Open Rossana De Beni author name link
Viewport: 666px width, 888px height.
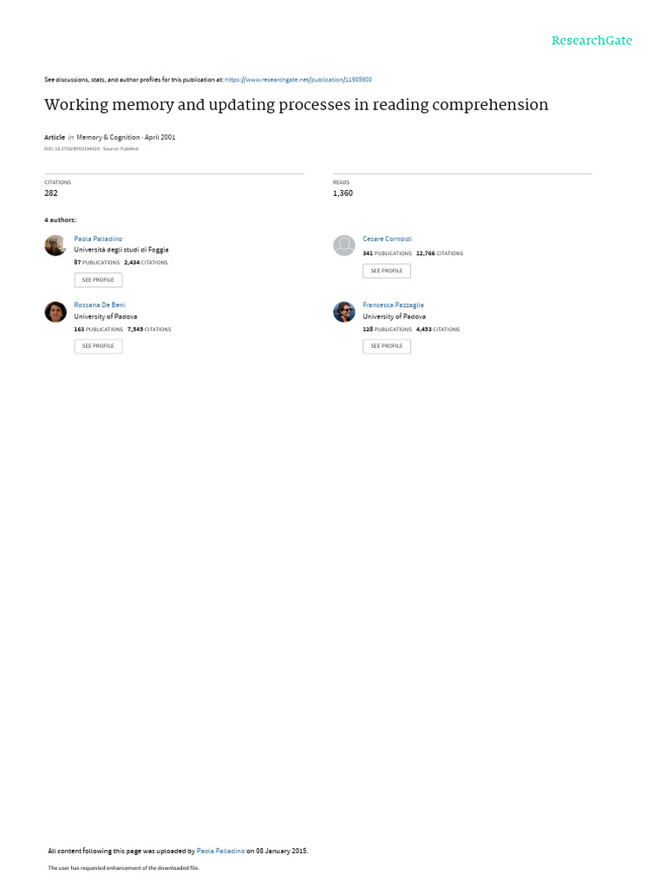click(x=100, y=305)
